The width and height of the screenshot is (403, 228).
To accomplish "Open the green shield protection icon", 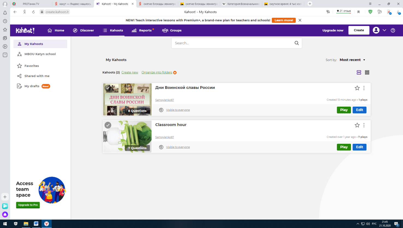I will click(370, 12).
